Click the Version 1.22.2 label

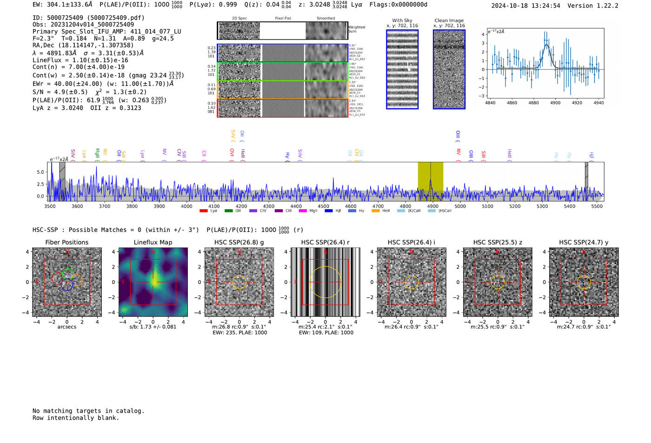[593, 6]
